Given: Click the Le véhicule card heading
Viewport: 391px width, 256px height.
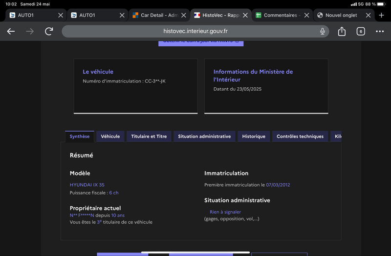Looking at the screenshot, I should [98, 72].
